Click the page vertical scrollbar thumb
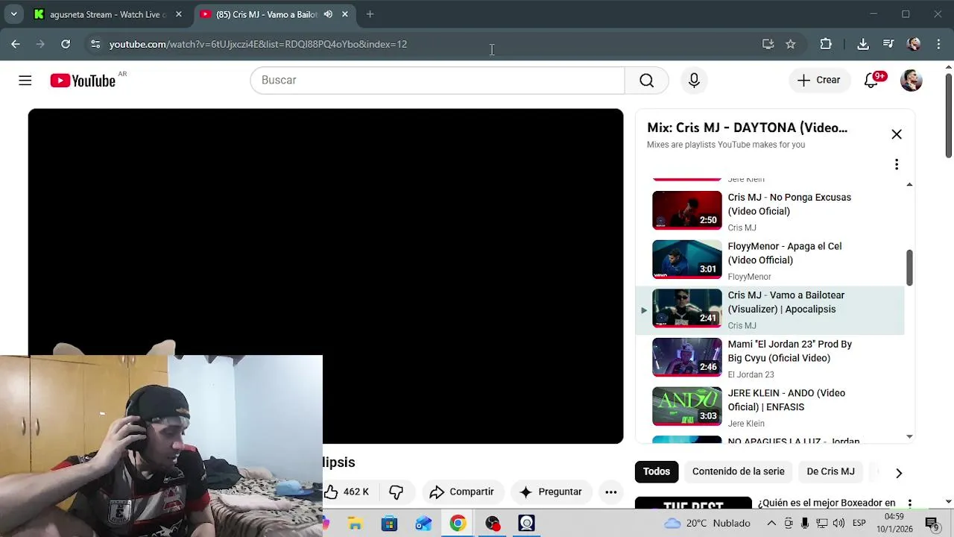The height and width of the screenshot is (537, 954). 948,116
